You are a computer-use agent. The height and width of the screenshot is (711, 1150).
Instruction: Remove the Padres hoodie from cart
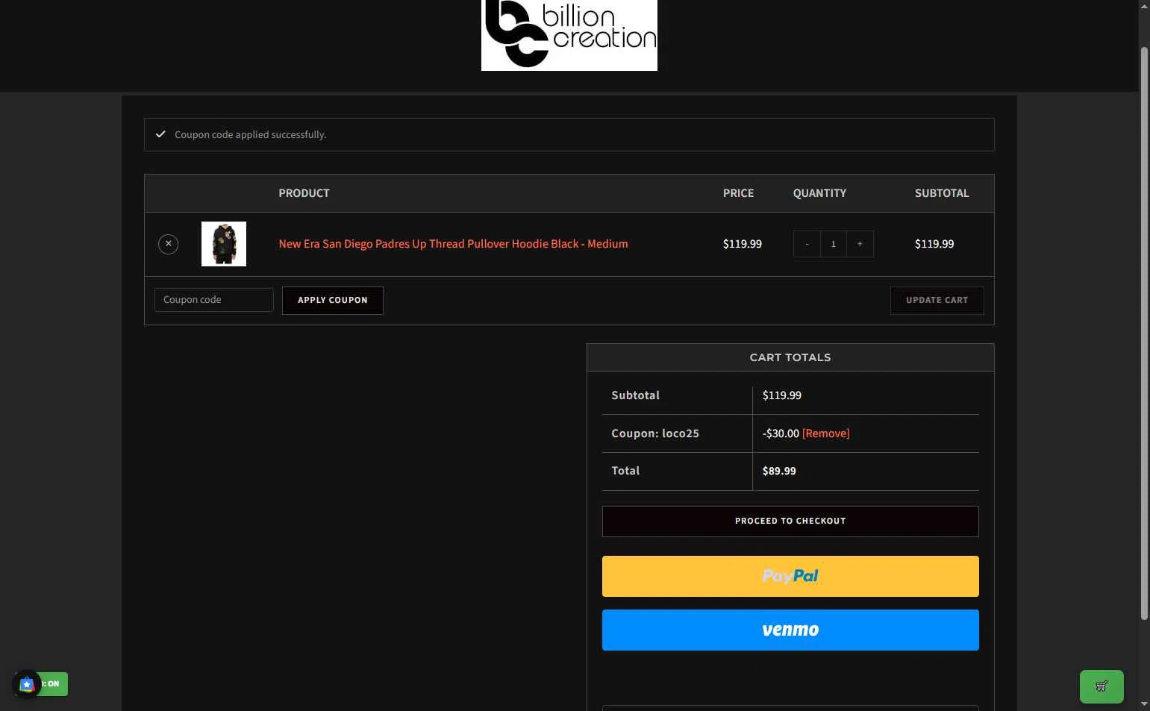point(168,244)
